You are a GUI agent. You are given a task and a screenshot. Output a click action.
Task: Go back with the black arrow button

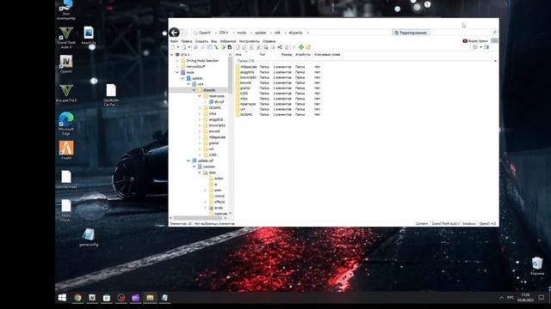click(174, 33)
